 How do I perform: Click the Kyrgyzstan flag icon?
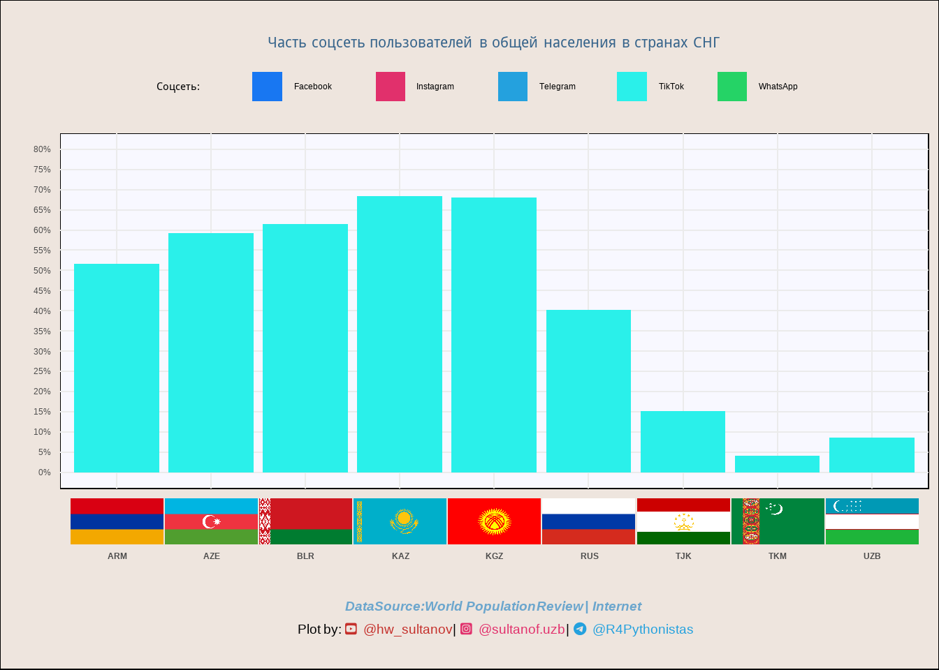494,521
